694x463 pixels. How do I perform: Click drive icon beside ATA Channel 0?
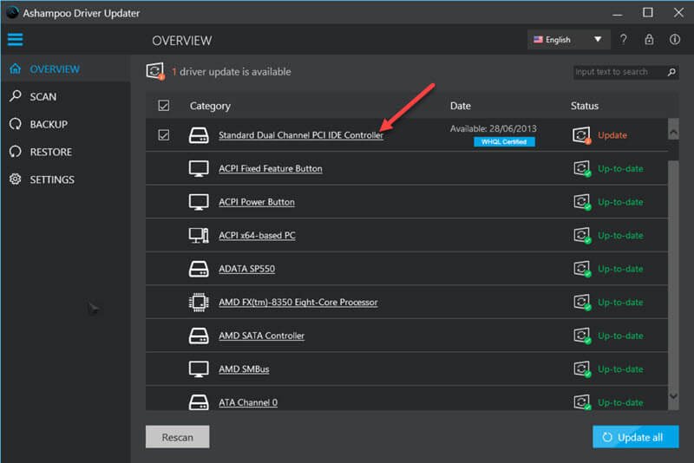[x=199, y=402]
